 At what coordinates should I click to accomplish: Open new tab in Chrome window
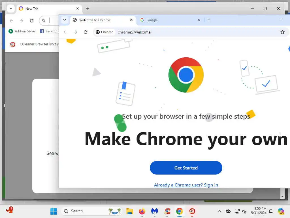pyautogui.click(x=209, y=20)
